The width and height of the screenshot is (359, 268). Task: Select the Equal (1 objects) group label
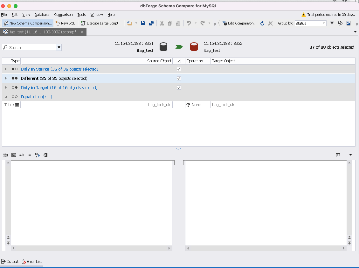[36, 97]
